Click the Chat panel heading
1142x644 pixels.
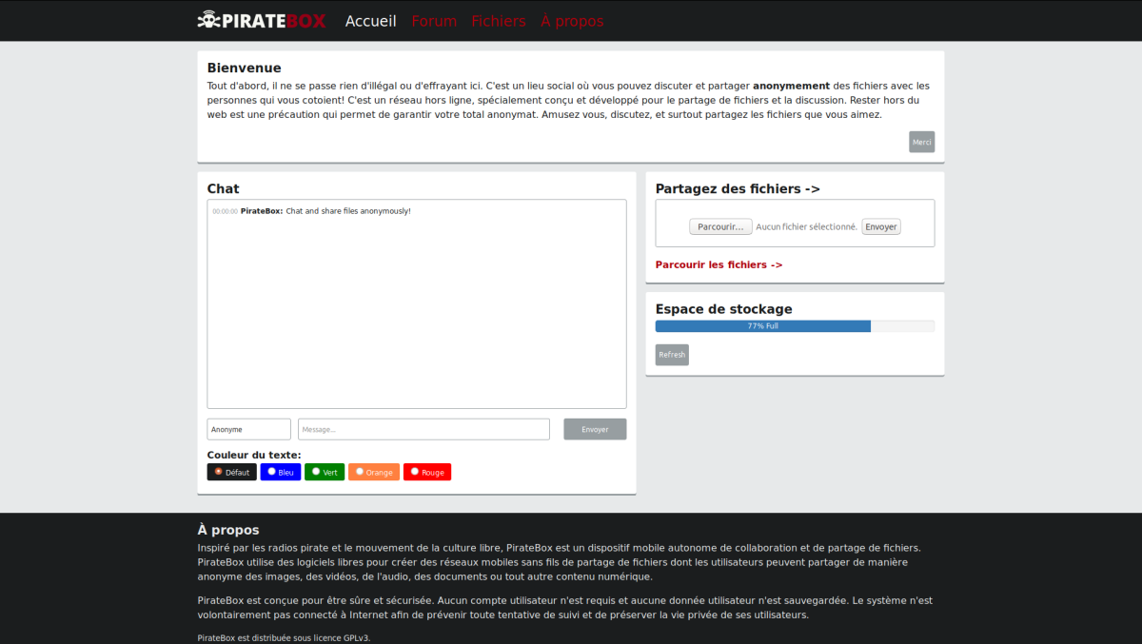tap(224, 188)
